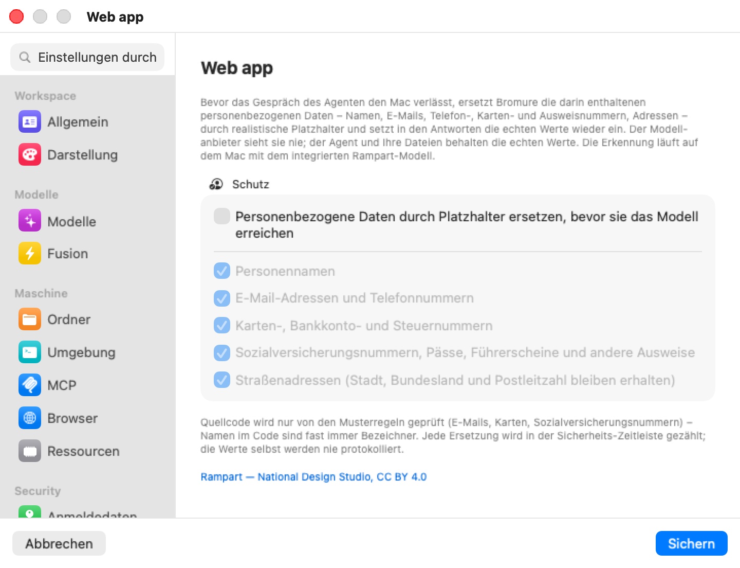This screenshot has width=740, height=568.
Task: Open the blue MCP icon
Action: [30, 385]
